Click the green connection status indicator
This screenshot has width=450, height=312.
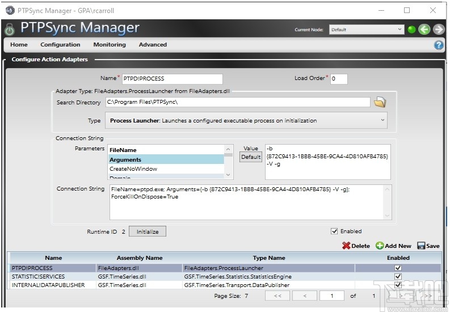click(411, 29)
